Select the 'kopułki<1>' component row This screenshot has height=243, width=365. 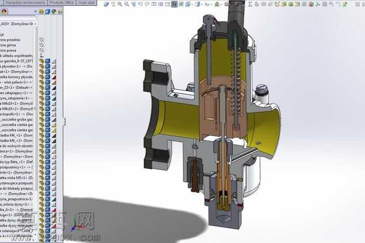[17, 114]
